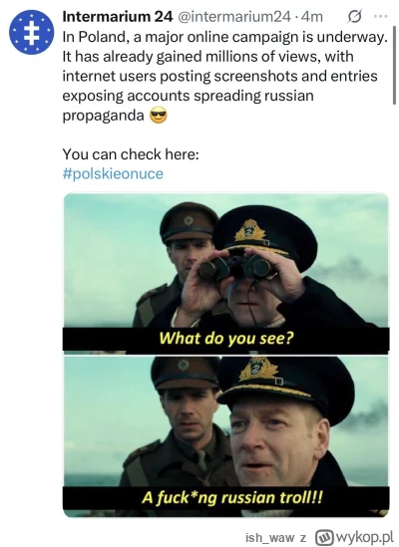Image resolution: width=399 pixels, height=547 pixels.
Task: Click the 'What do you see?' caption
Action: [226, 338]
